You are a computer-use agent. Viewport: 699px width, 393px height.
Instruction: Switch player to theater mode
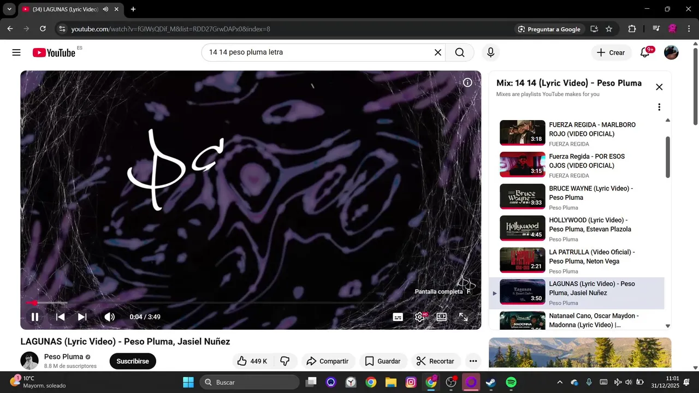[441, 317]
